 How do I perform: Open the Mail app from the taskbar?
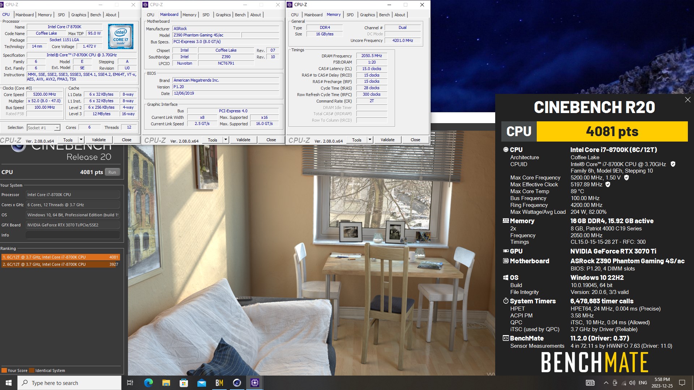coord(201,383)
